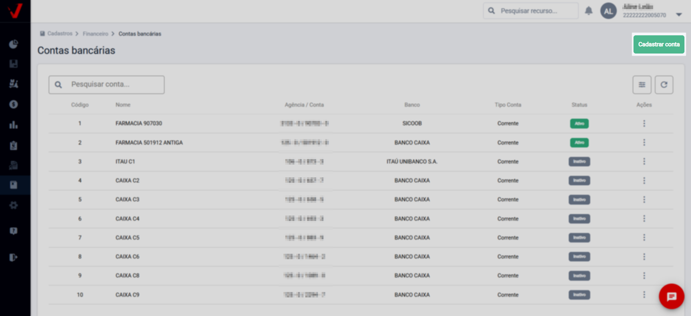Image resolution: width=691 pixels, height=316 pixels.
Task: Focus the Pesquisar recurso search box
Action: click(535, 11)
